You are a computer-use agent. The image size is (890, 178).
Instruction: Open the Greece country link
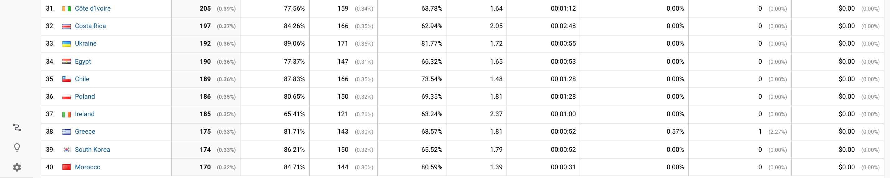pyautogui.click(x=85, y=131)
